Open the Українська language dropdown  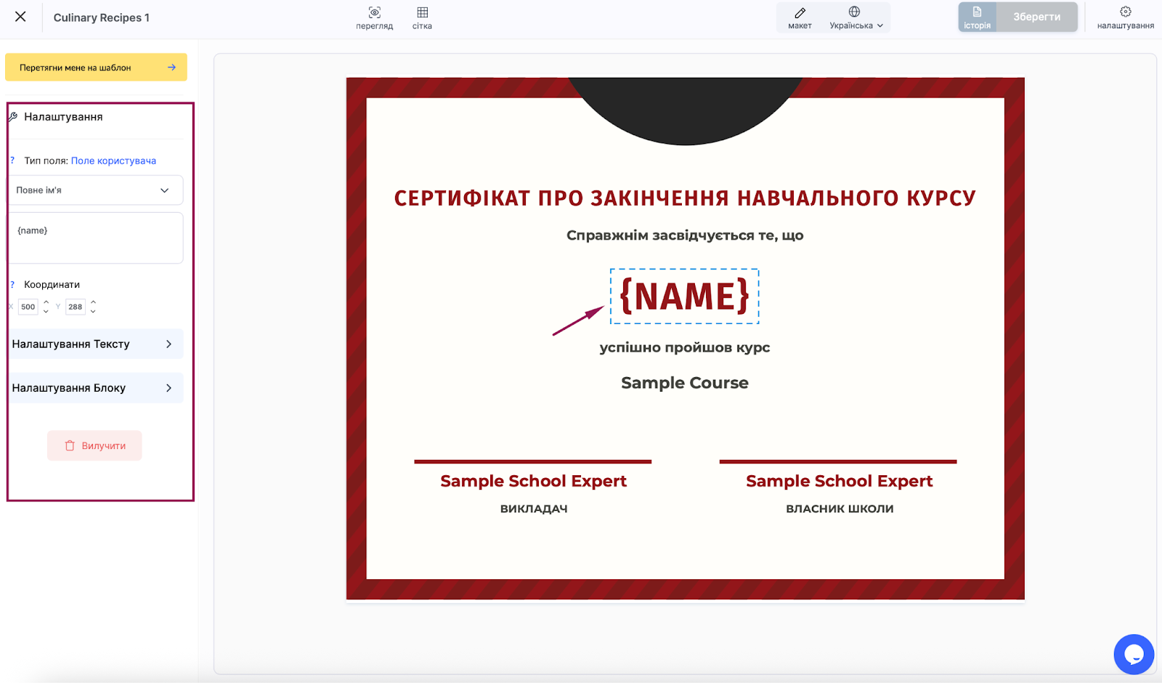pyautogui.click(x=856, y=17)
